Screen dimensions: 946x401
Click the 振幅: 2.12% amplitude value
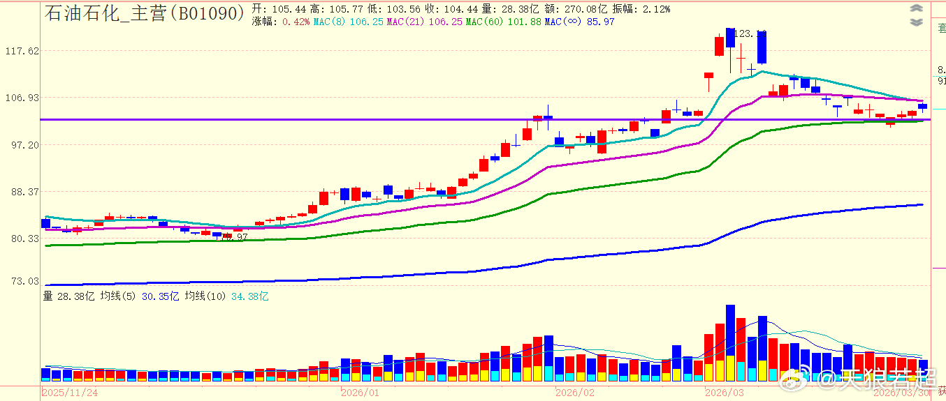point(641,9)
